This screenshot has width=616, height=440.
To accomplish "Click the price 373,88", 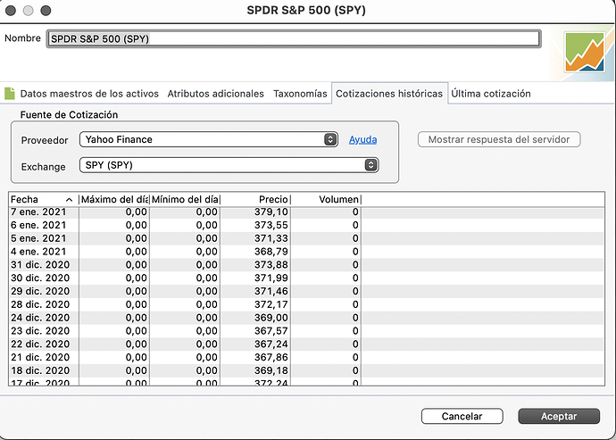I will 271,265.
